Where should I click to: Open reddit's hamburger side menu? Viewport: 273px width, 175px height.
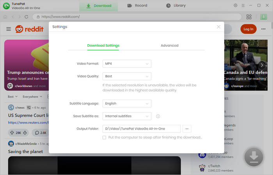9,29
